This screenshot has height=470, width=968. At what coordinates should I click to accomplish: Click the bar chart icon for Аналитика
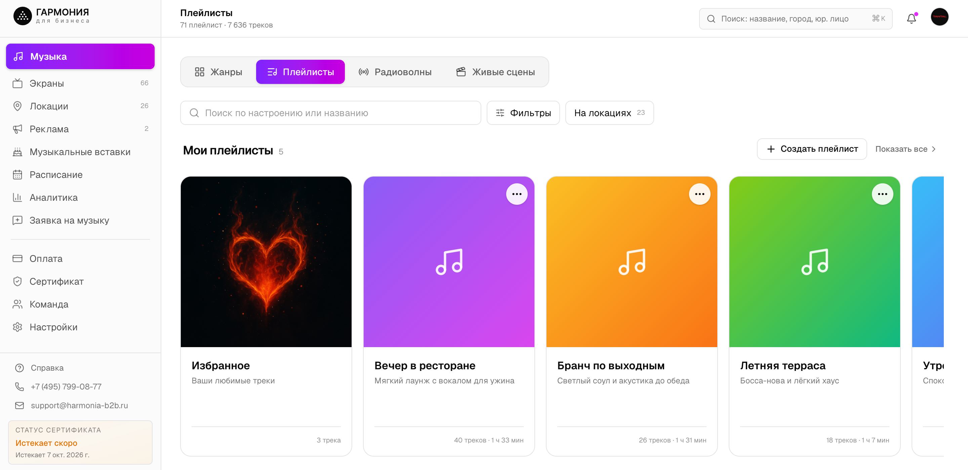coord(18,197)
